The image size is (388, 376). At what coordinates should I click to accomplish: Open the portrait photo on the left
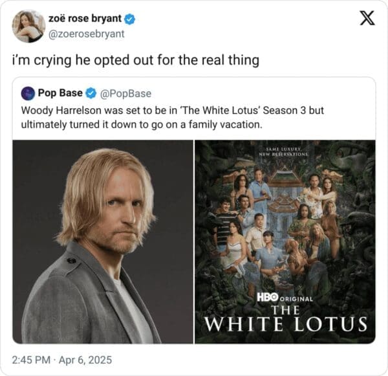point(103,241)
